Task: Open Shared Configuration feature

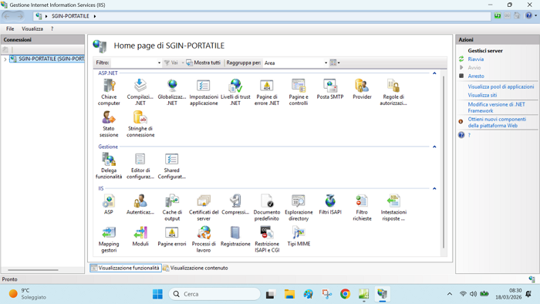Action: (172, 166)
